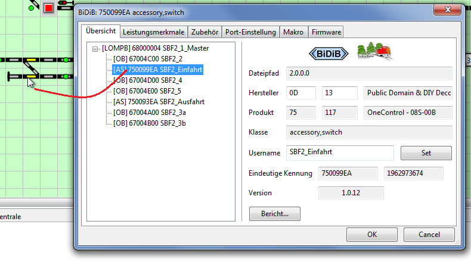Image resolution: width=471 pixels, height=265 pixels.
Task: Click the red stop block on track plan
Action: [48, 8]
